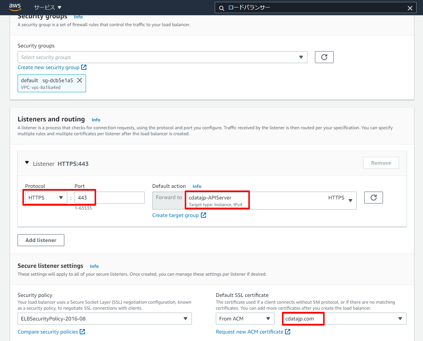Refresh the security groups list
Screen dimensions: 423x341
(324, 57)
